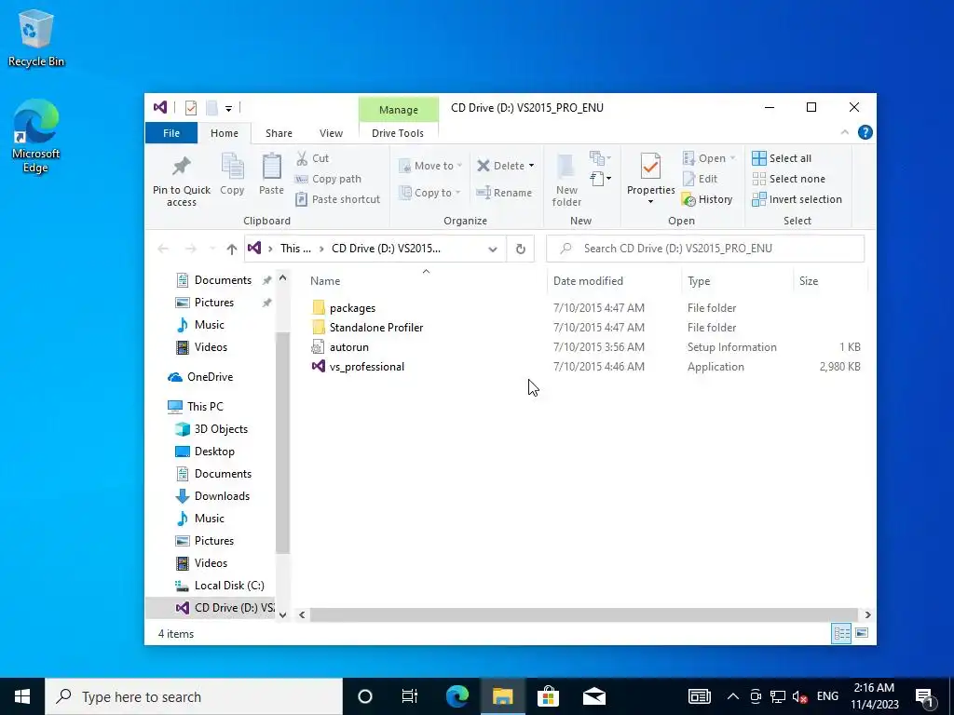Create a New folder
The width and height of the screenshot is (954, 715).
point(566,180)
